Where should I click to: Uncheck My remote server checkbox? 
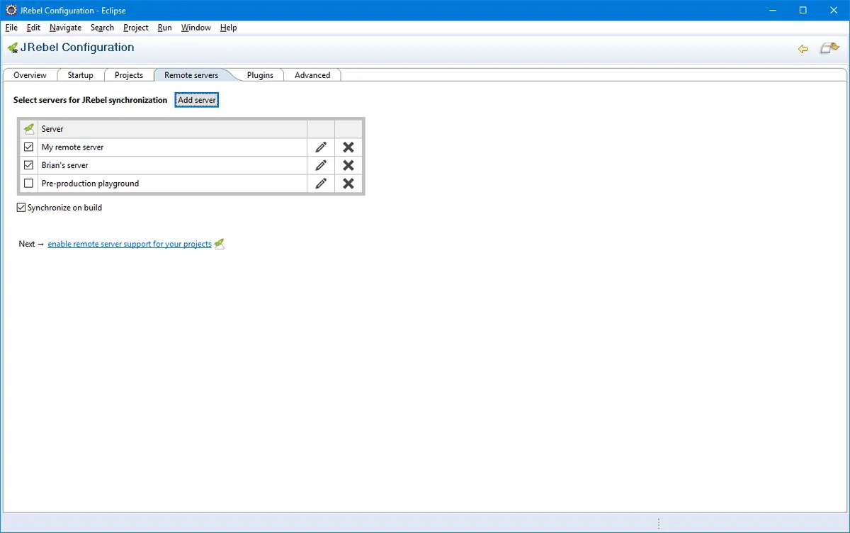point(28,147)
